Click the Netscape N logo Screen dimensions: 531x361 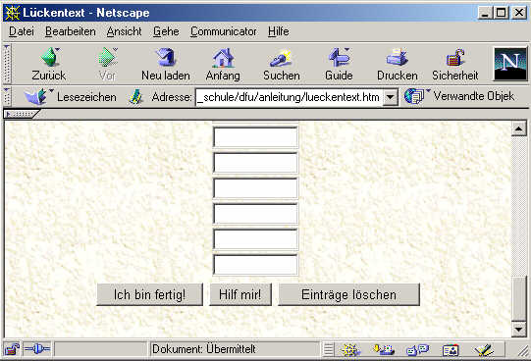[x=510, y=64]
